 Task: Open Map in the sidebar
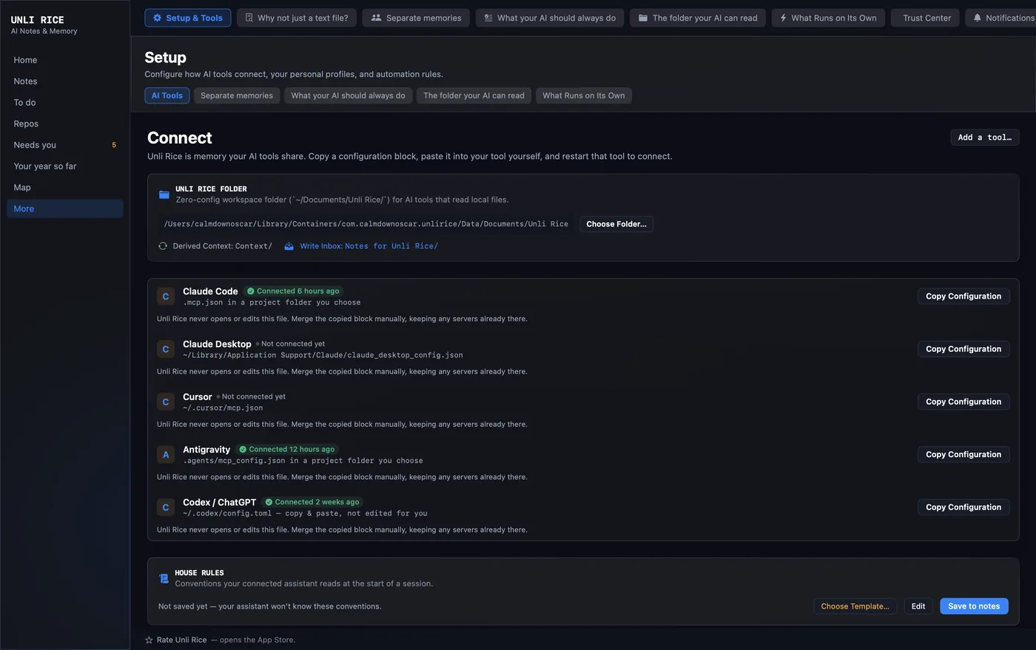click(x=65, y=188)
